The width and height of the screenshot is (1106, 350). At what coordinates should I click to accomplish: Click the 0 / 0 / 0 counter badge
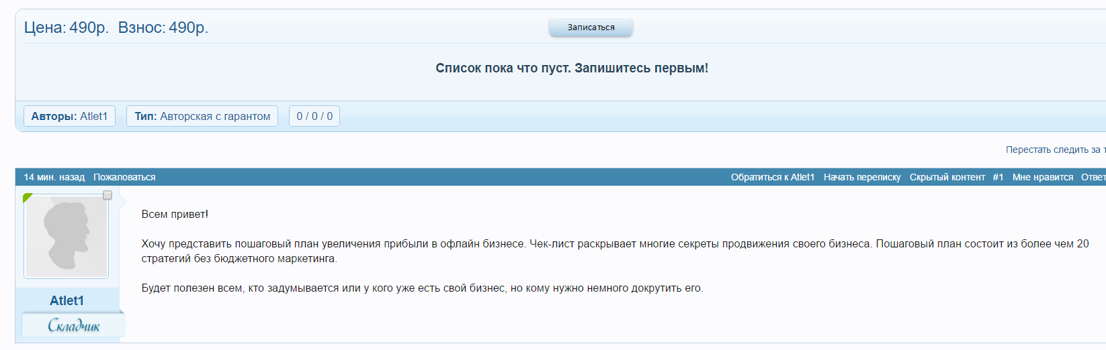pos(314,116)
